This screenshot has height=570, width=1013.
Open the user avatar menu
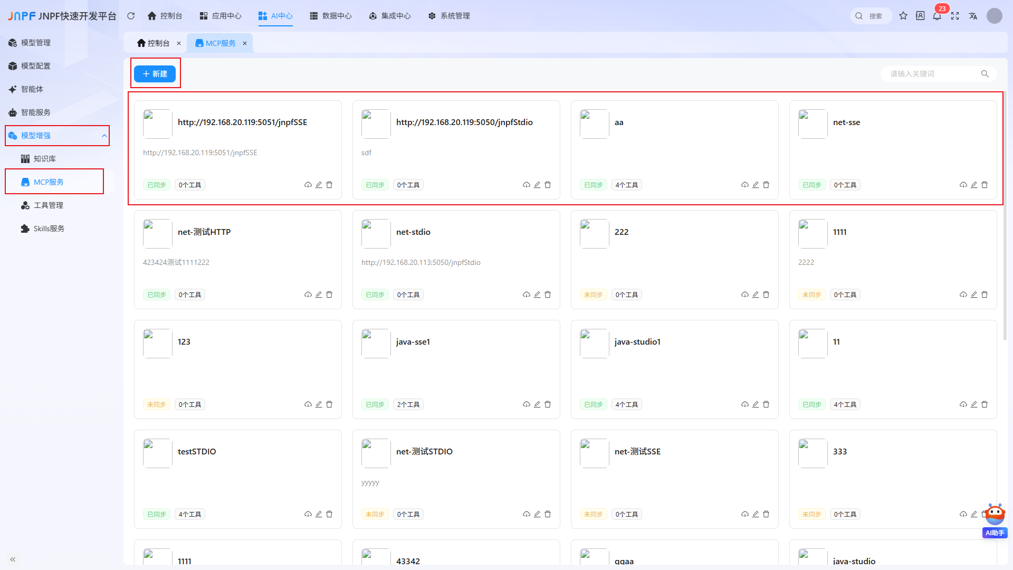pyautogui.click(x=995, y=16)
